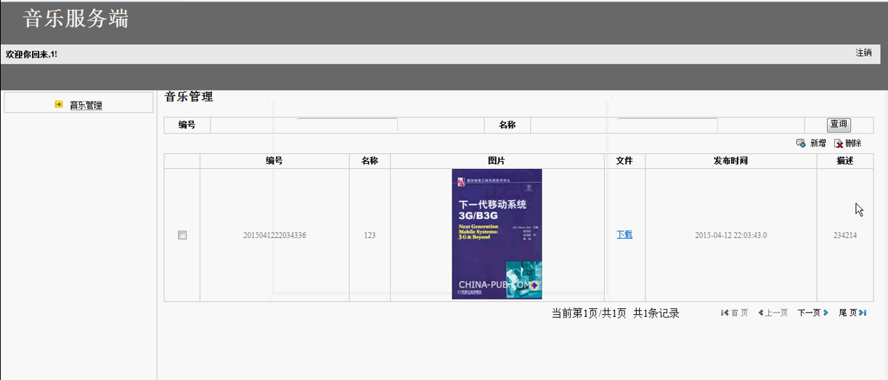Open 音乐管理 in the sidebar
The image size is (888, 380).
86,105
